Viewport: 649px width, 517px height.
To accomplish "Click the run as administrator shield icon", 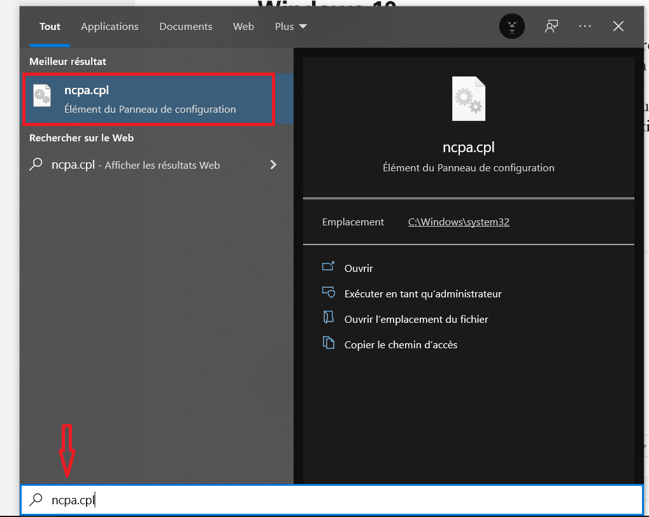I will (x=329, y=292).
